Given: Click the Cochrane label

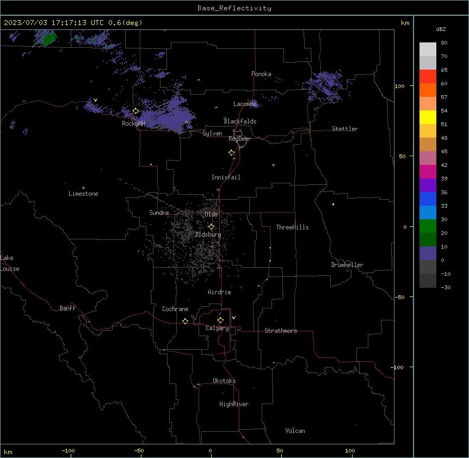Looking at the screenshot, I should click(175, 309).
